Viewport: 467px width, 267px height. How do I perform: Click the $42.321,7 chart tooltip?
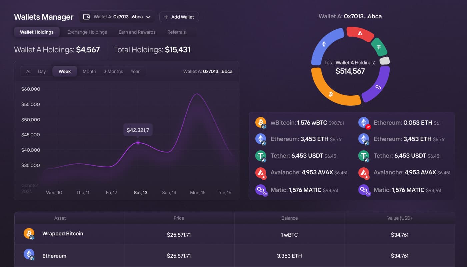tap(138, 130)
